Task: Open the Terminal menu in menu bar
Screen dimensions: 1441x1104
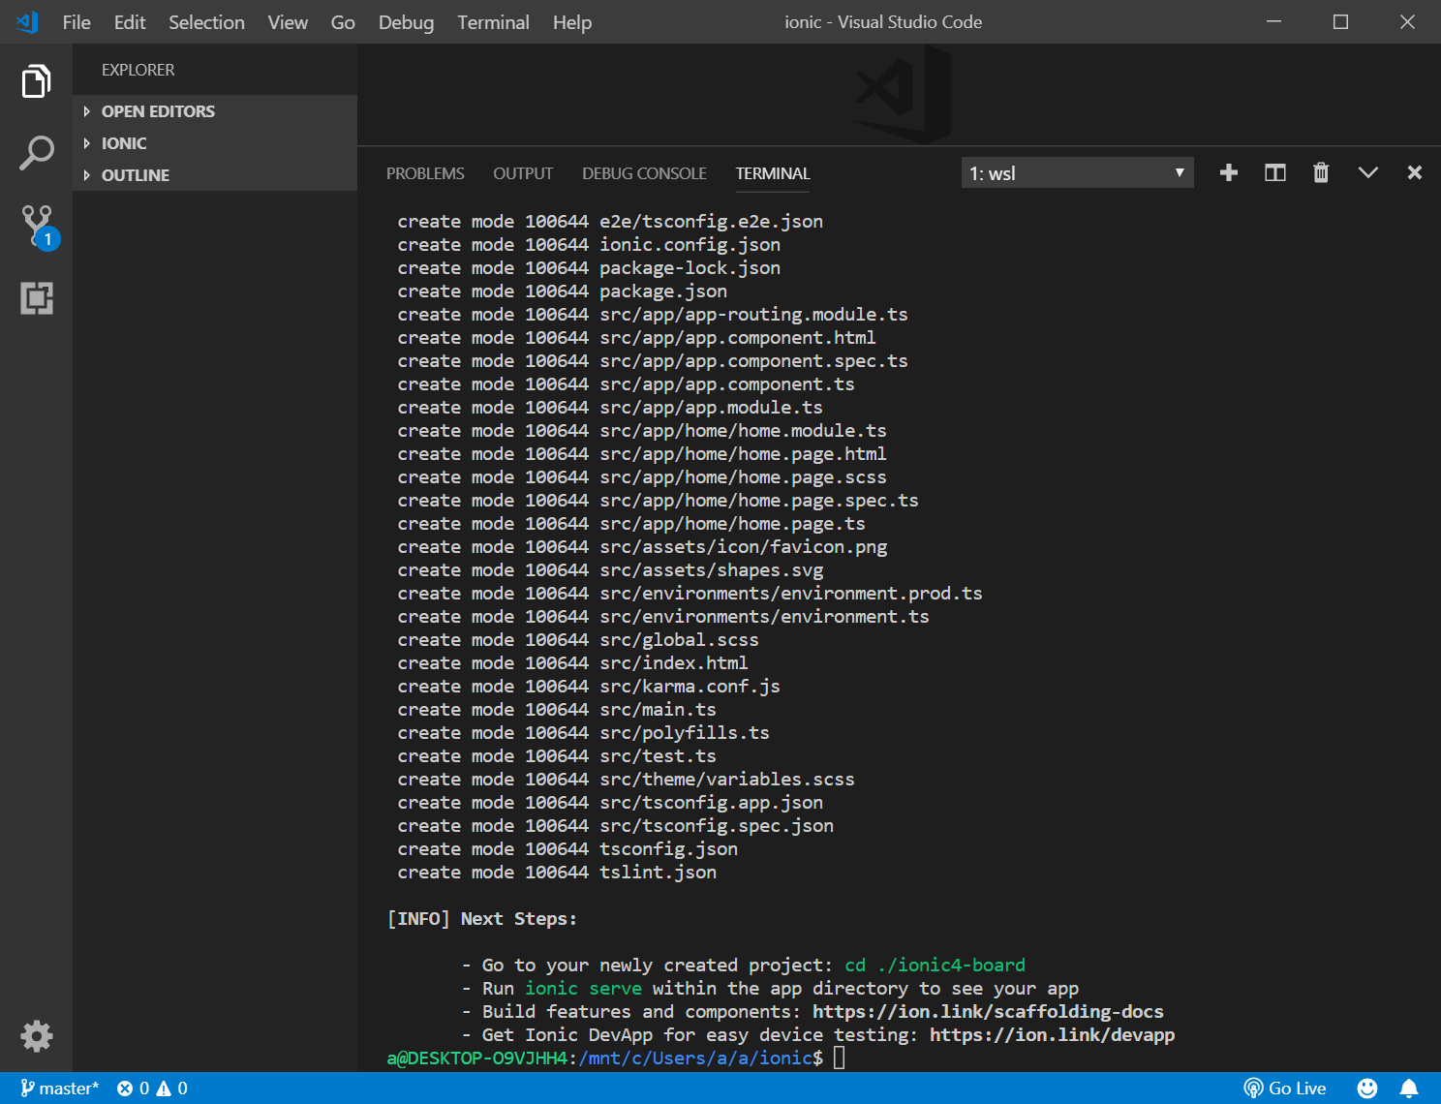Action: click(x=493, y=22)
